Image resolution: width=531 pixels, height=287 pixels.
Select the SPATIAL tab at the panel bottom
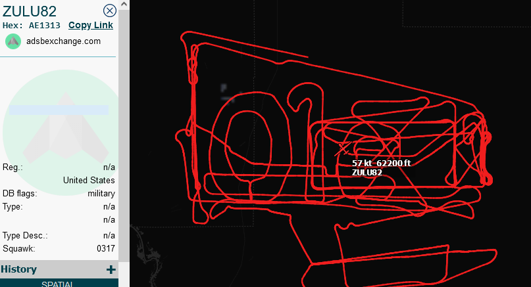(x=57, y=283)
